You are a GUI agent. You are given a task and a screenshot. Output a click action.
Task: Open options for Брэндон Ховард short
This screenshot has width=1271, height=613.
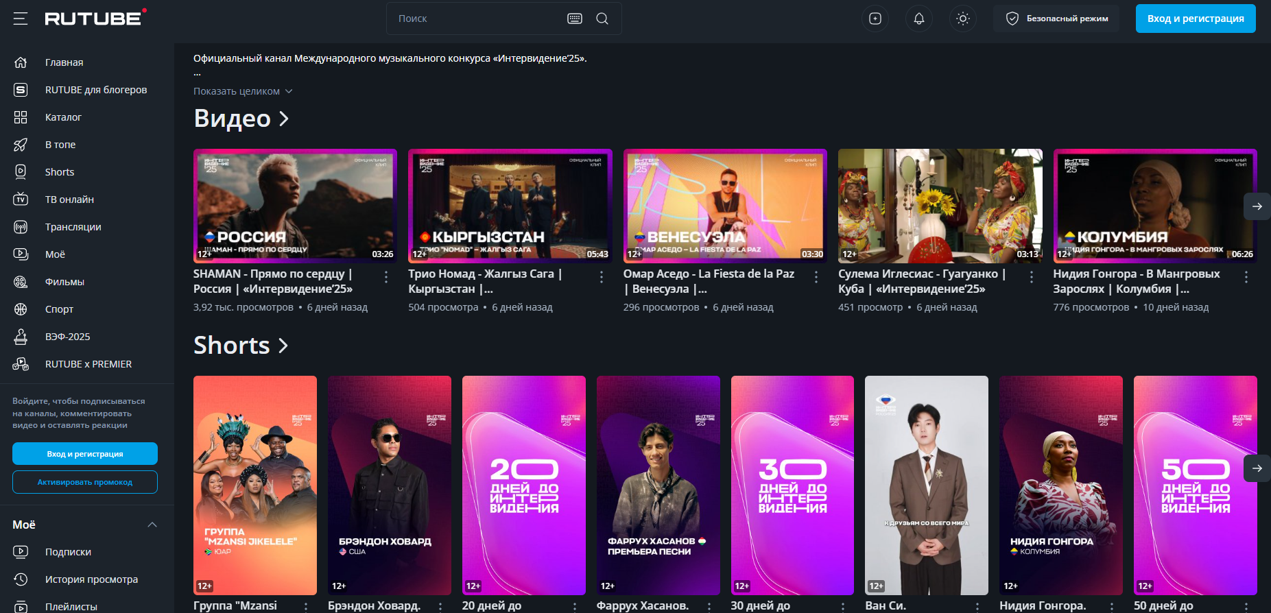pyautogui.click(x=440, y=607)
